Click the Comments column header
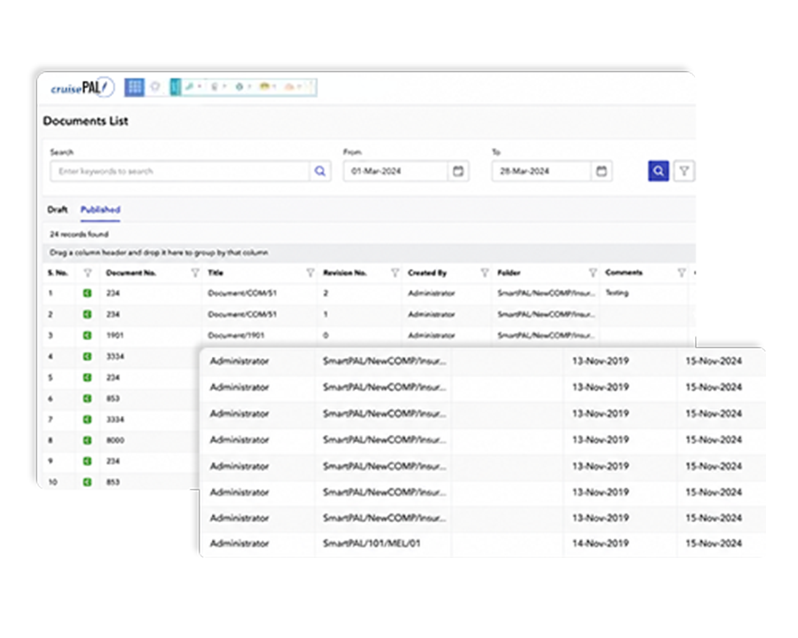 624,273
